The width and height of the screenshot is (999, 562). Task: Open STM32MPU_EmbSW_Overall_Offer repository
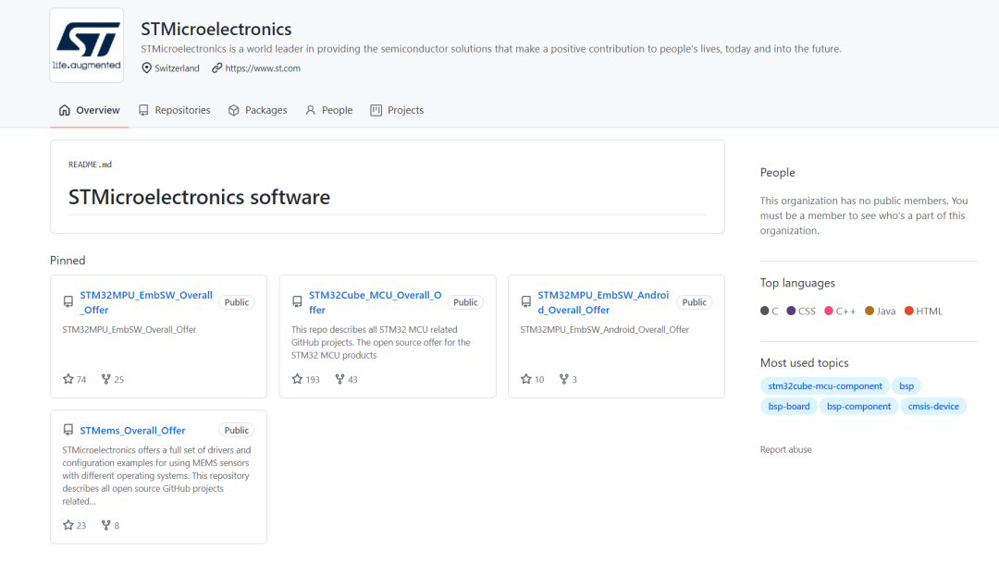(146, 302)
